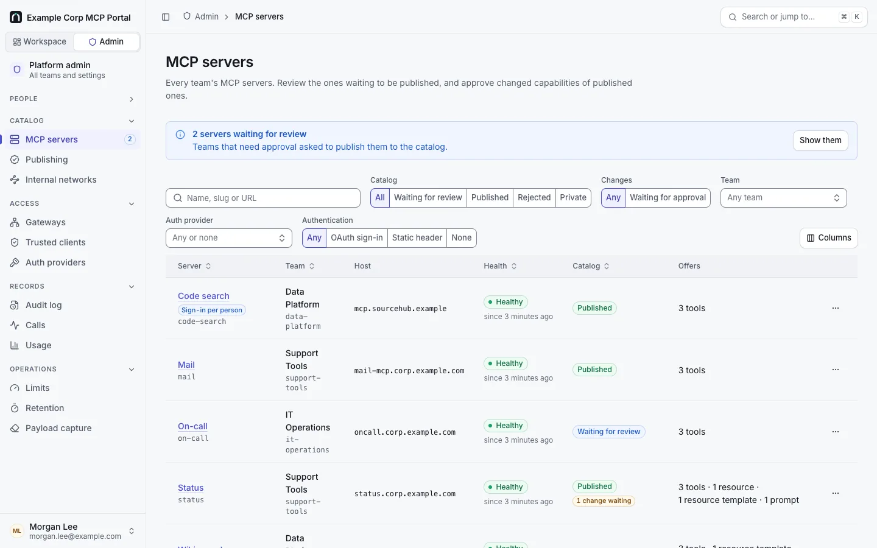The height and width of the screenshot is (548, 877).
Task: Collapse the Records section
Action: click(72, 286)
